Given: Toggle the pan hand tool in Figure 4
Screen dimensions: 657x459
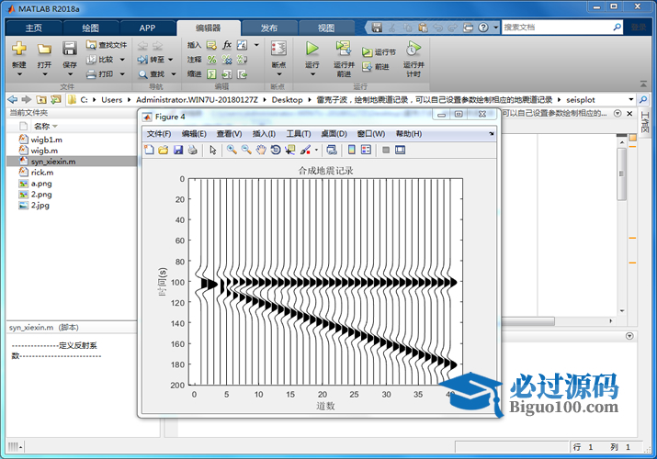Looking at the screenshot, I should coord(261,150).
